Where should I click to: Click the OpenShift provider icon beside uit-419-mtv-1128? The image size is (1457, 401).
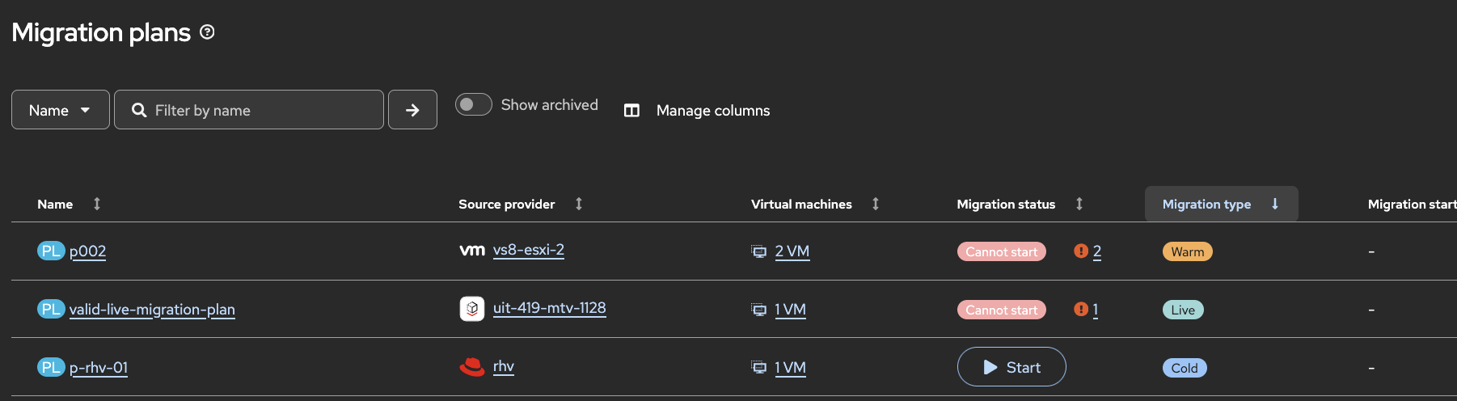click(472, 309)
